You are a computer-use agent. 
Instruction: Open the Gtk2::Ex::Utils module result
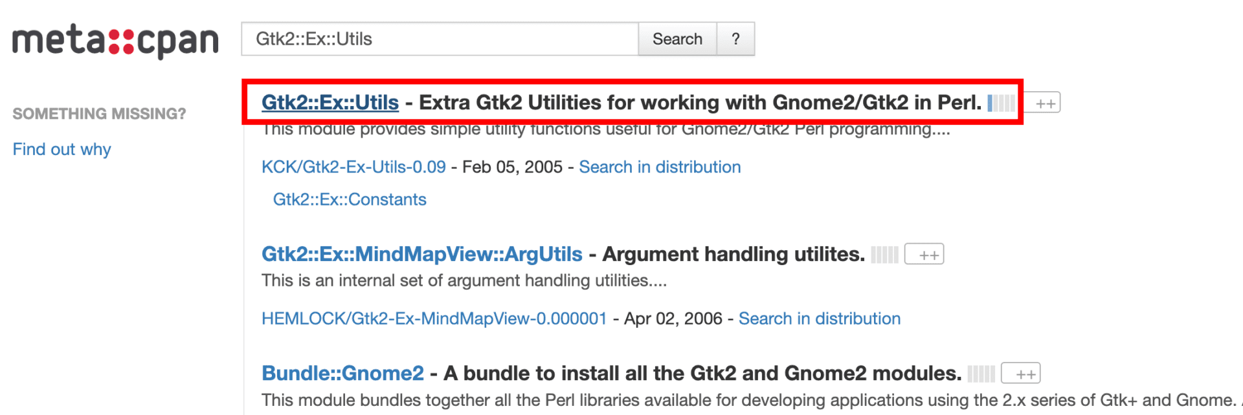pyautogui.click(x=330, y=103)
